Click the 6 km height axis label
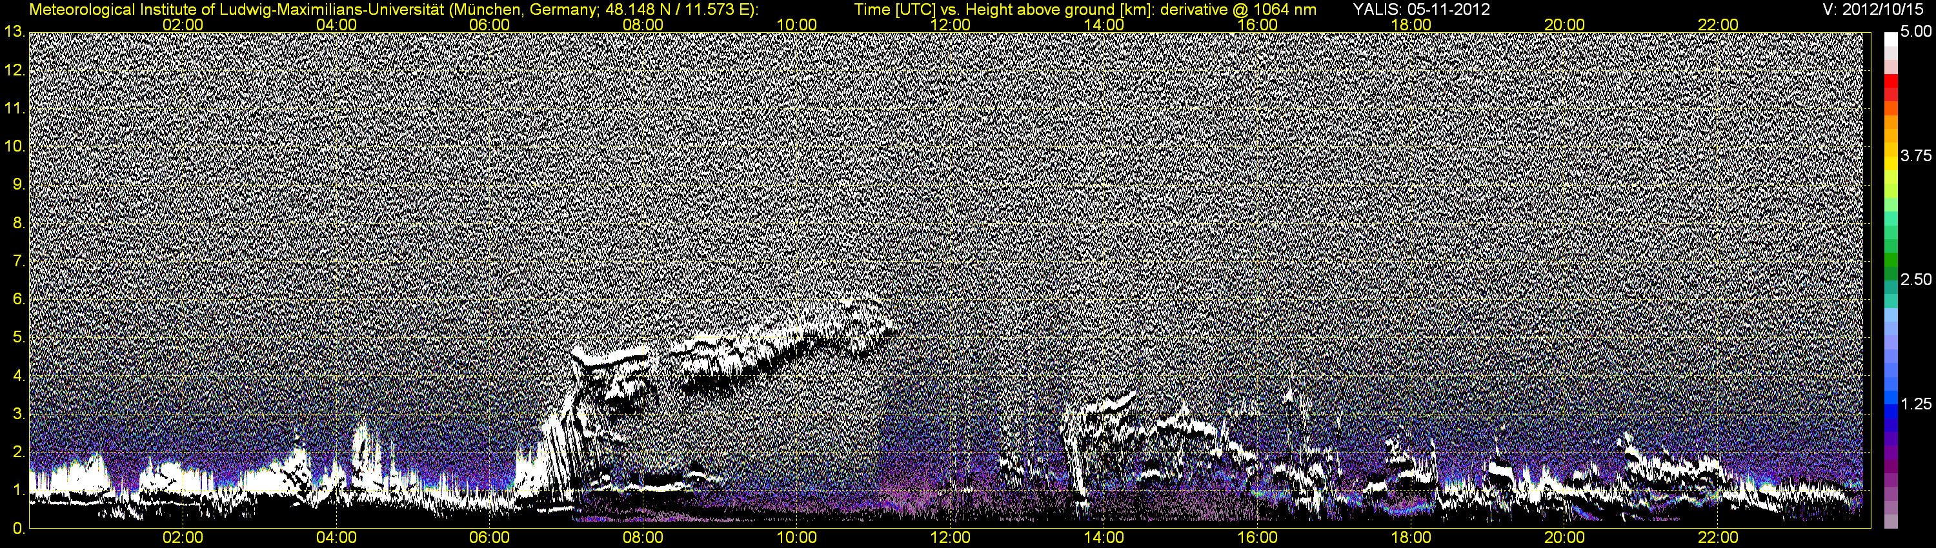This screenshot has height=548, width=1936. point(19,298)
